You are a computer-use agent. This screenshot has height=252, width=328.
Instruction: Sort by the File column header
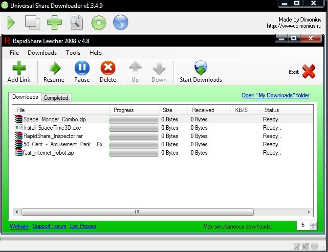[61, 110]
